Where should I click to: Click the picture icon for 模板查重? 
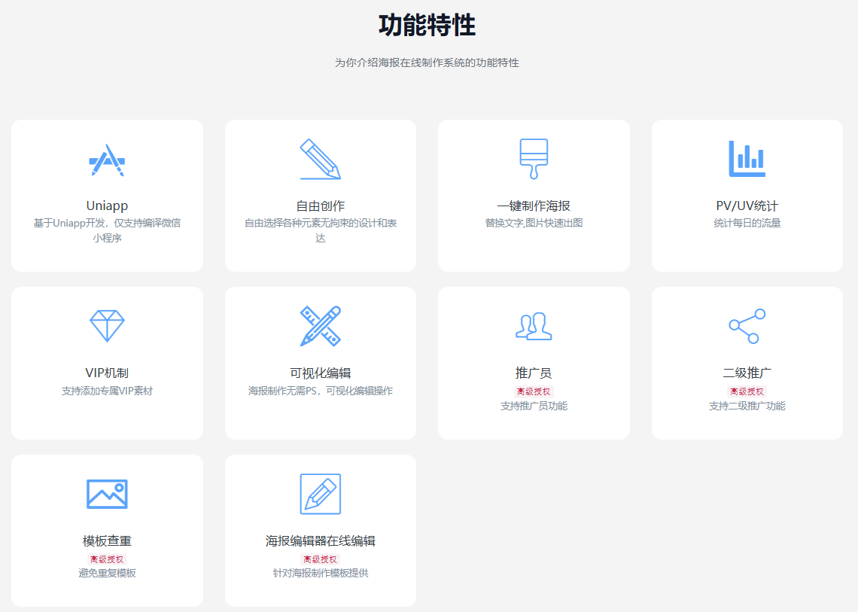coord(107,494)
